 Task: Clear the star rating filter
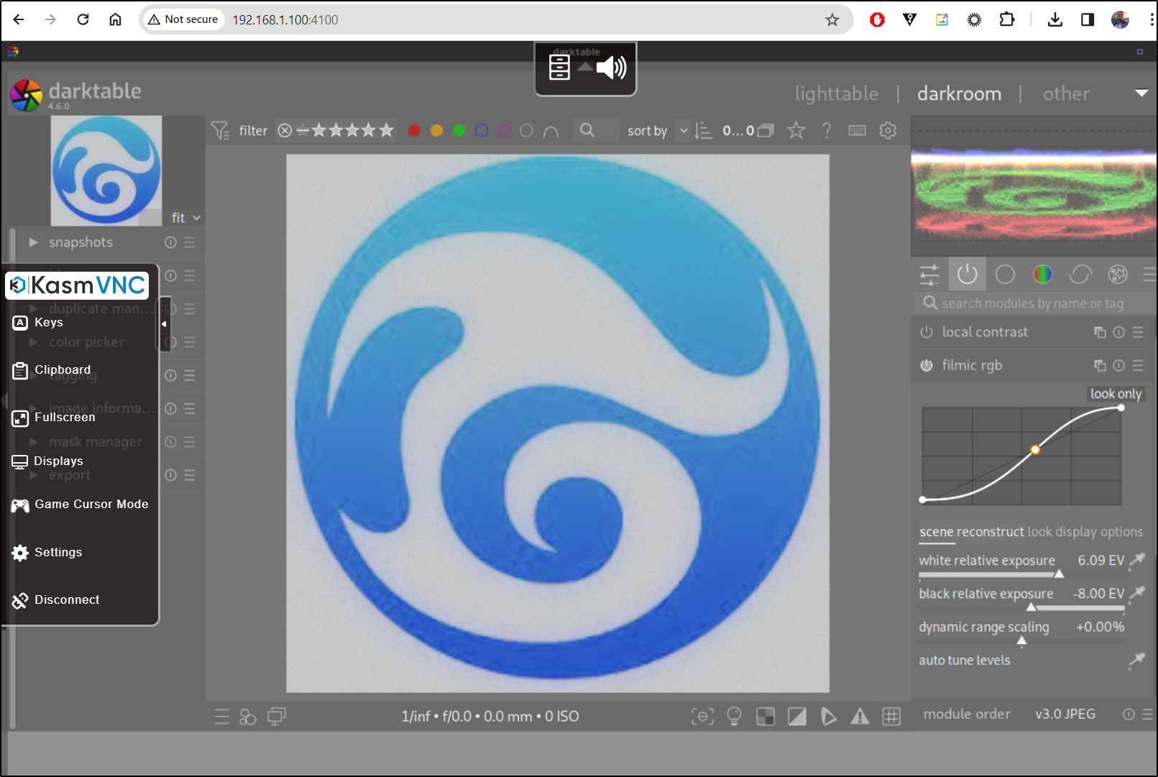[285, 130]
